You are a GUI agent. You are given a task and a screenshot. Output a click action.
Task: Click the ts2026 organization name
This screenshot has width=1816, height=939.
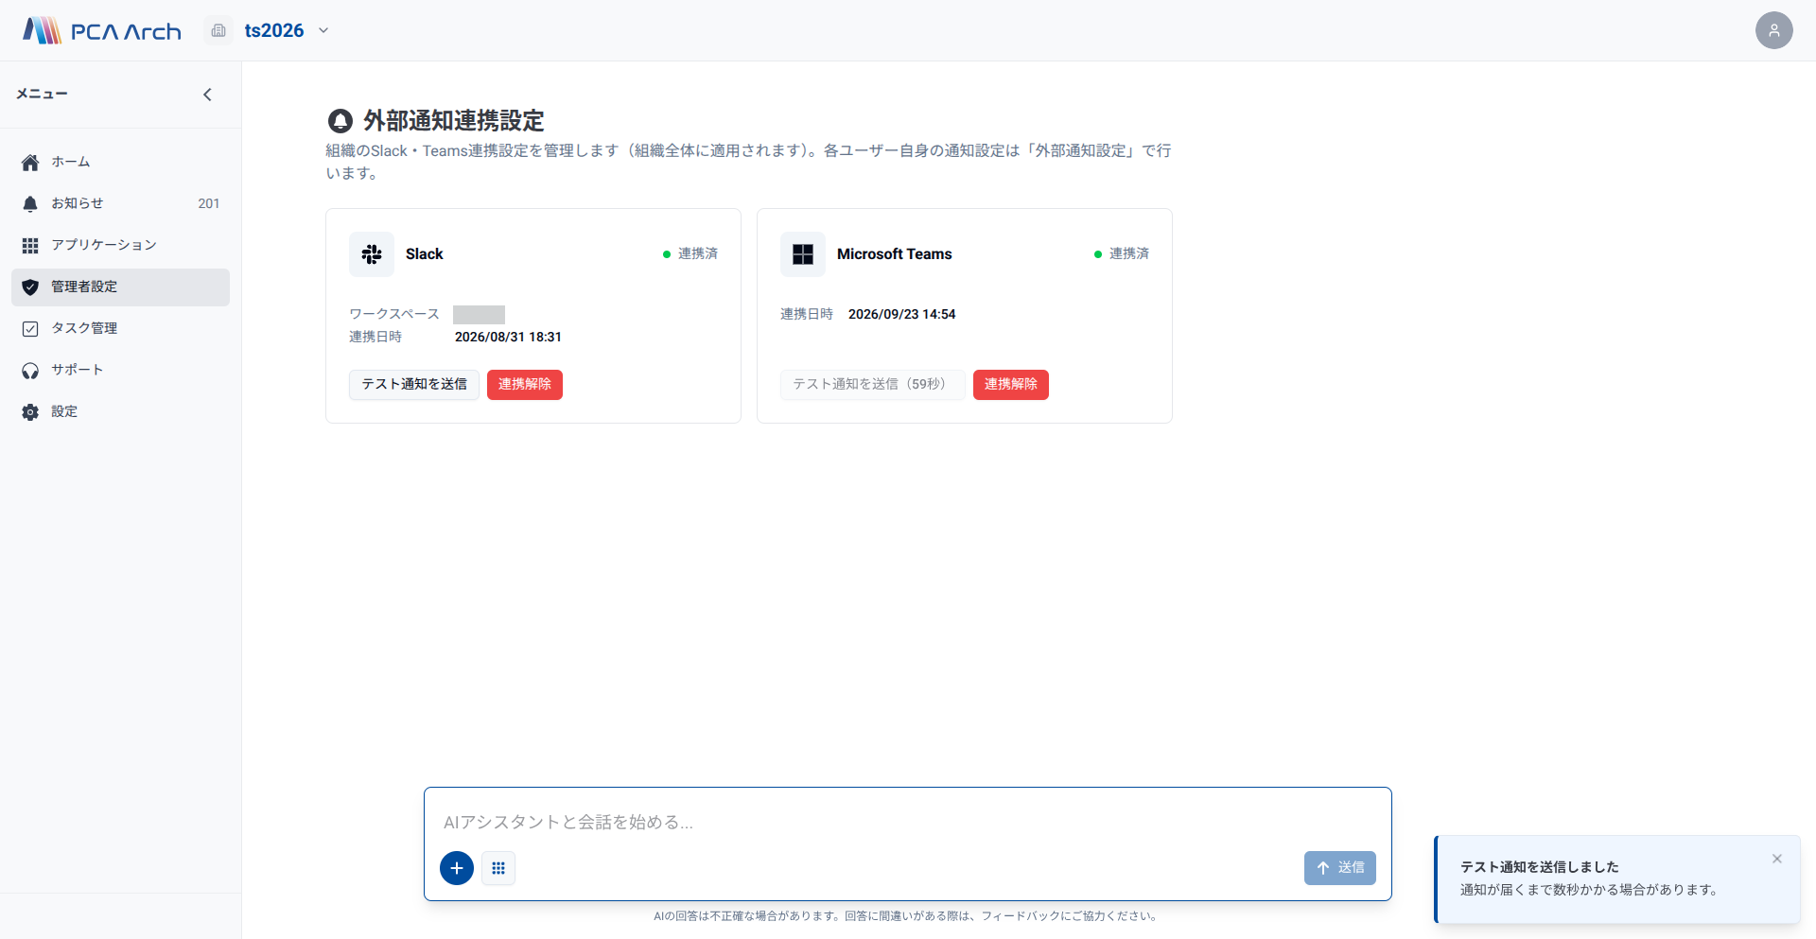tap(274, 30)
